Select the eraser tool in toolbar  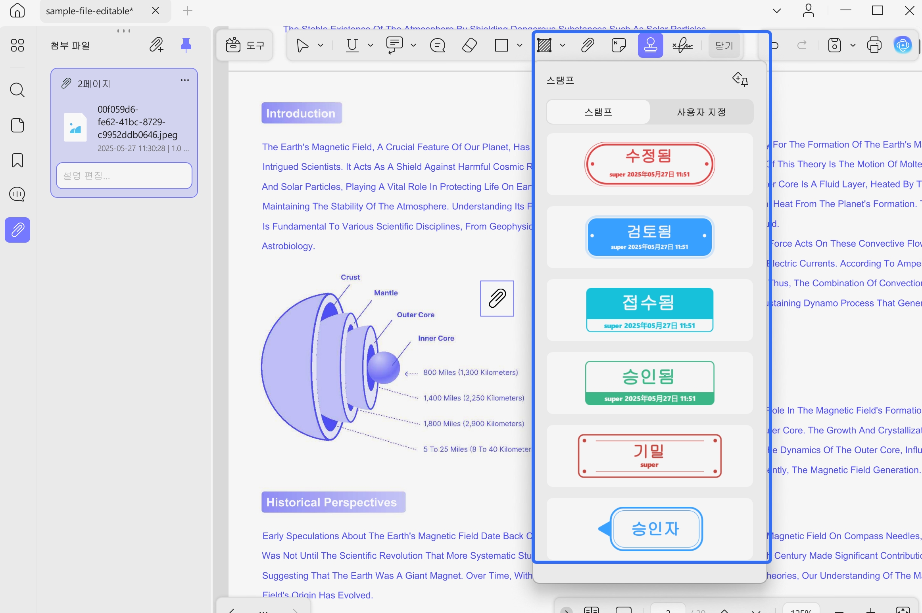pyautogui.click(x=470, y=46)
